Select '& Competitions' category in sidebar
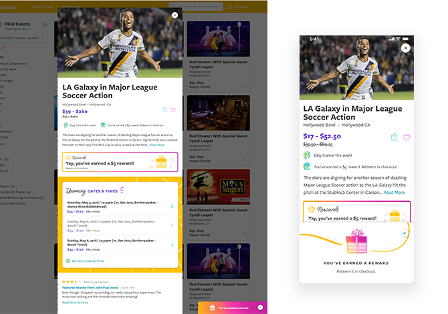Image resolution: width=448 pixels, height=314 pixels. click(13, 63)
